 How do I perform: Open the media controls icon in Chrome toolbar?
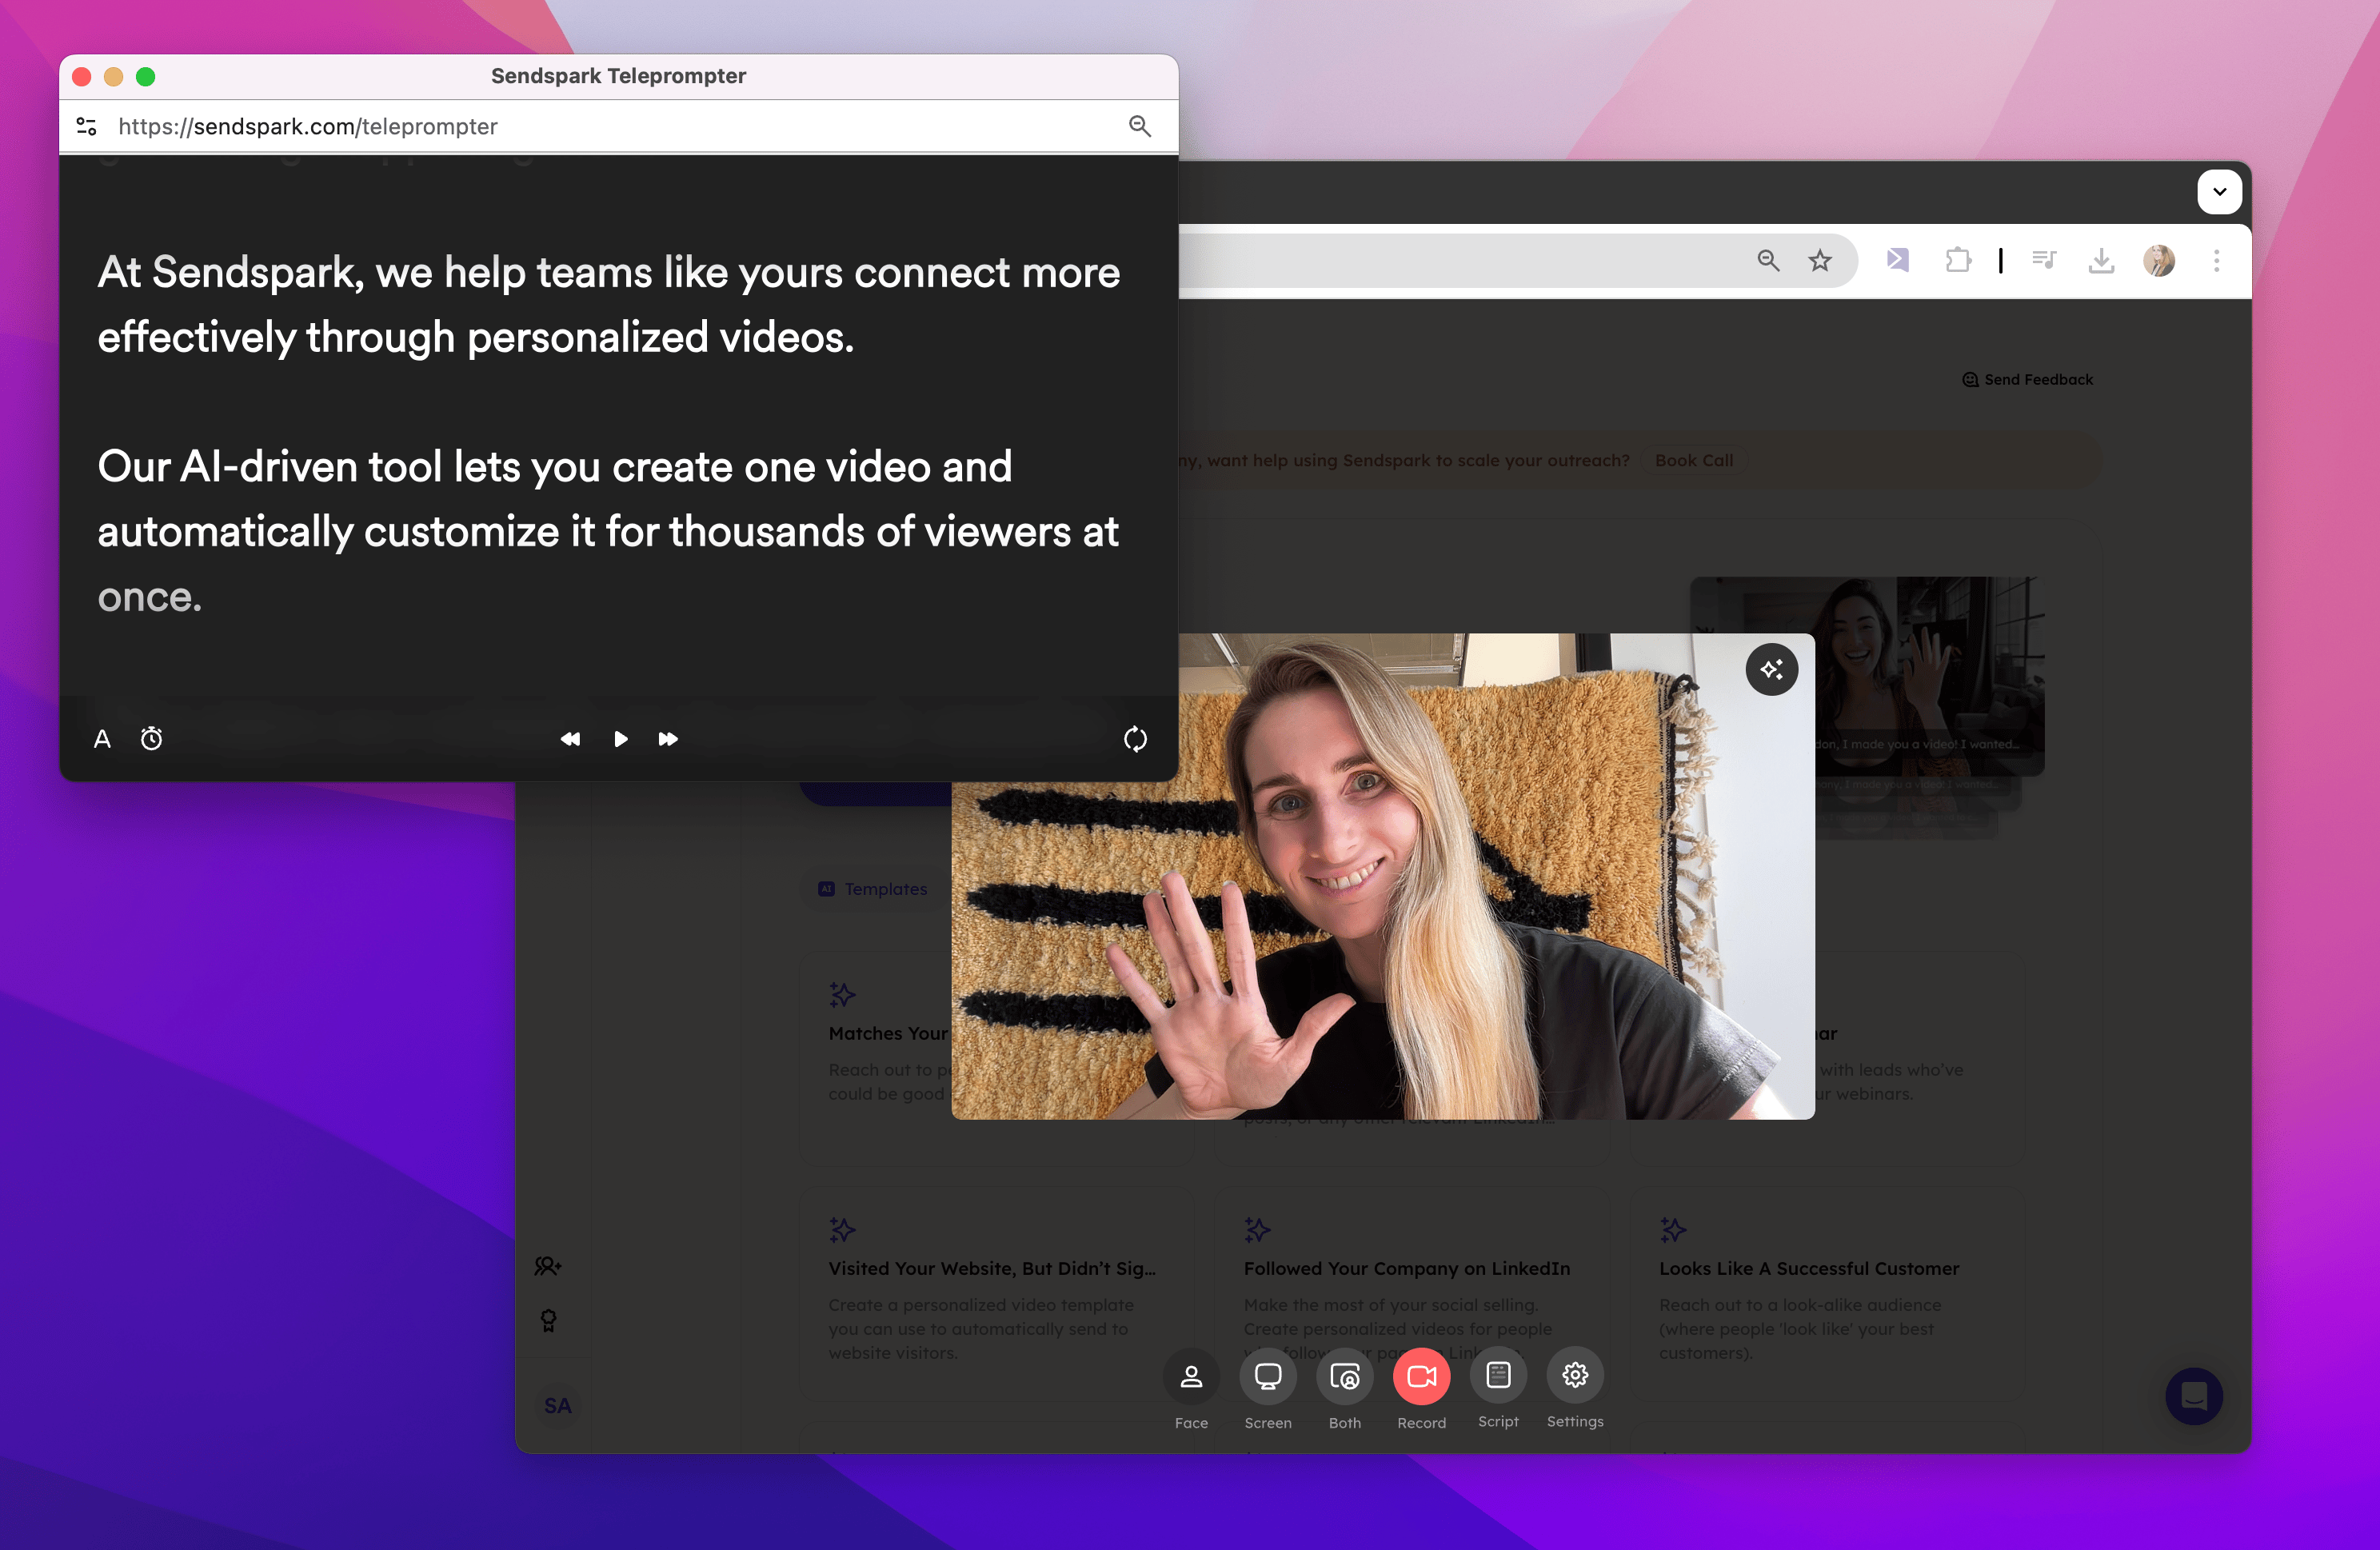point(2044,261)
